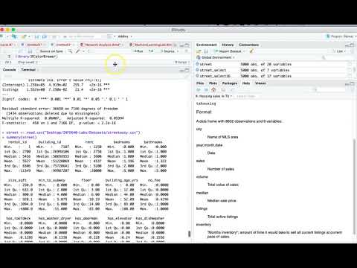Click the 'Format' heading in Help
This screenshot has height=268, width=357.
click(204, 112)
